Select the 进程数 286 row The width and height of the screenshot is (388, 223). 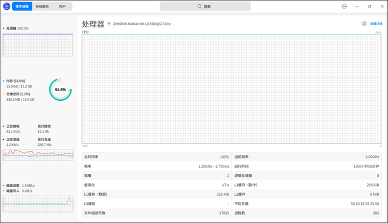[307, 213]
